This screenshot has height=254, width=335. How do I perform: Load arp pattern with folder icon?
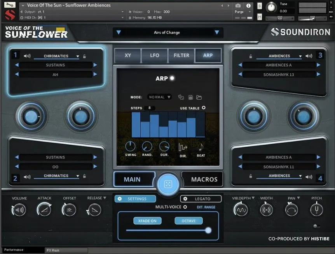[x=199, y=97]
